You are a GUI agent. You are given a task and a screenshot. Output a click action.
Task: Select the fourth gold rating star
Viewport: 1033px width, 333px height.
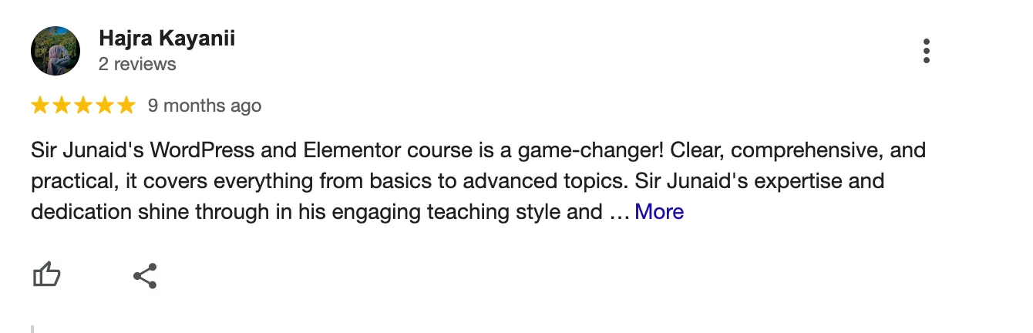pos(105,106)
